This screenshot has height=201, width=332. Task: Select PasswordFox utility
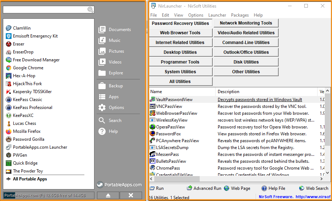[237, 134]
